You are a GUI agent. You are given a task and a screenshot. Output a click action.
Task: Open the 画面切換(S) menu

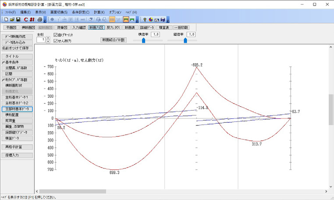click(59, 12)
